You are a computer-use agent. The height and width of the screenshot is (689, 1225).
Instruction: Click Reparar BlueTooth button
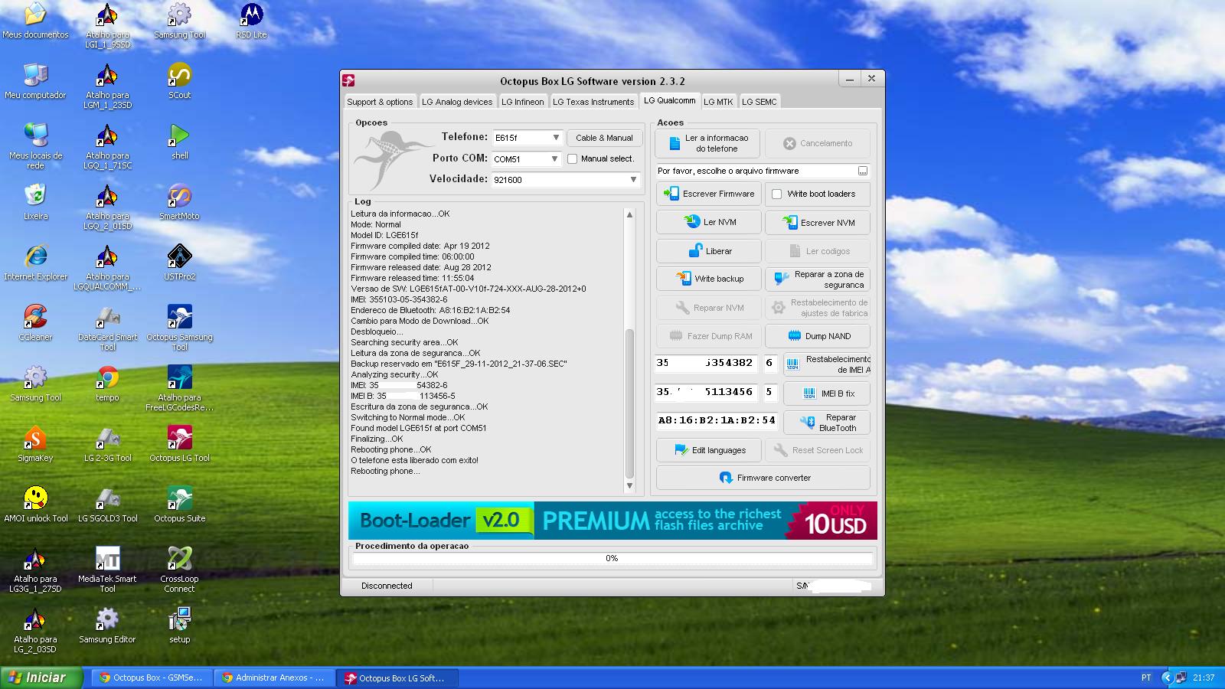point(828,423)
